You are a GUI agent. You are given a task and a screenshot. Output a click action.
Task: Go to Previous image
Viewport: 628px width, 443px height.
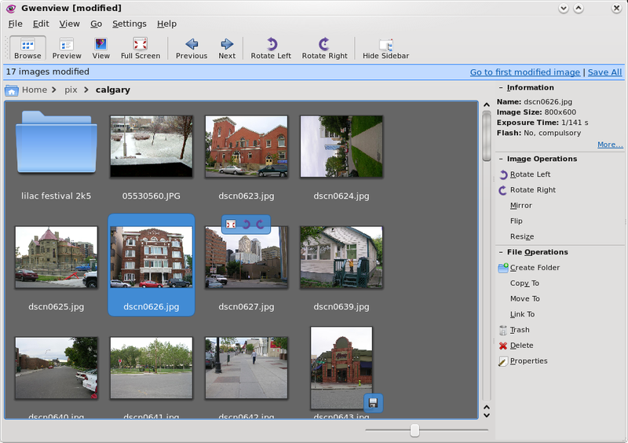coord(192,48)
